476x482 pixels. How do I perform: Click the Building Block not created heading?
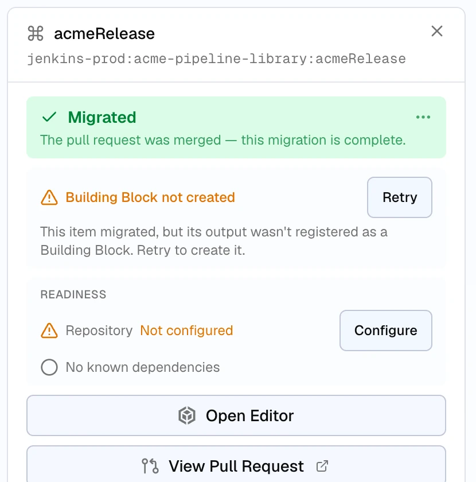click(150, 197)
